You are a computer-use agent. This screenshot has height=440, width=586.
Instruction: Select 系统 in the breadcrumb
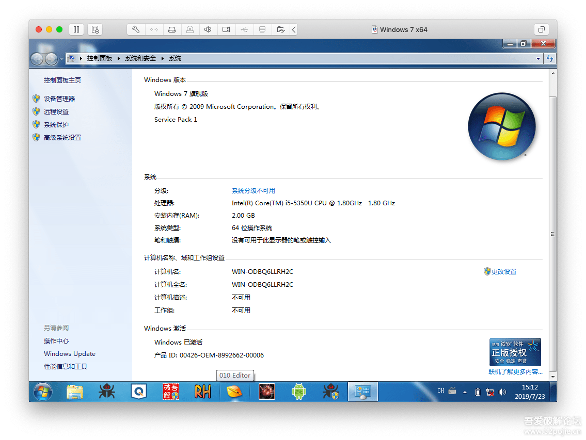click(175, 58)
